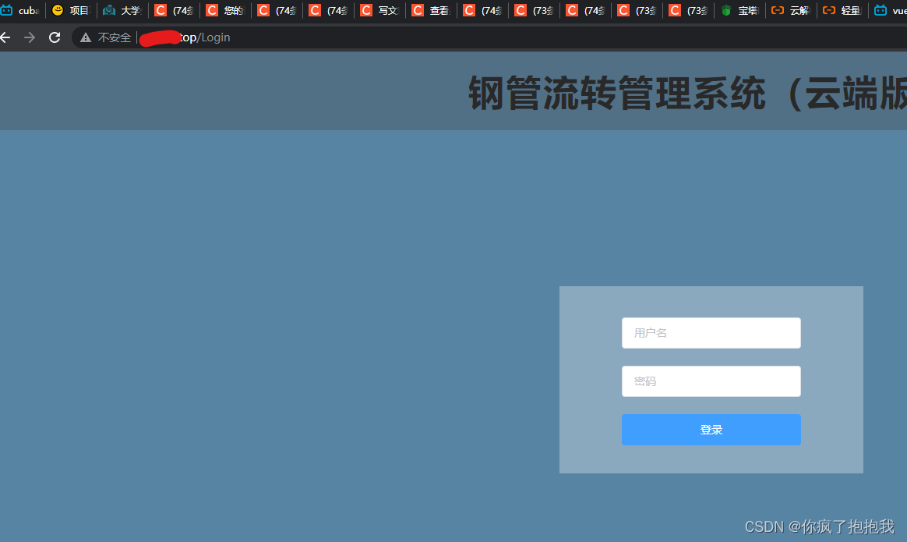
Task: Click the smiley icon on the 项目 tab
Action: (55, 10)
